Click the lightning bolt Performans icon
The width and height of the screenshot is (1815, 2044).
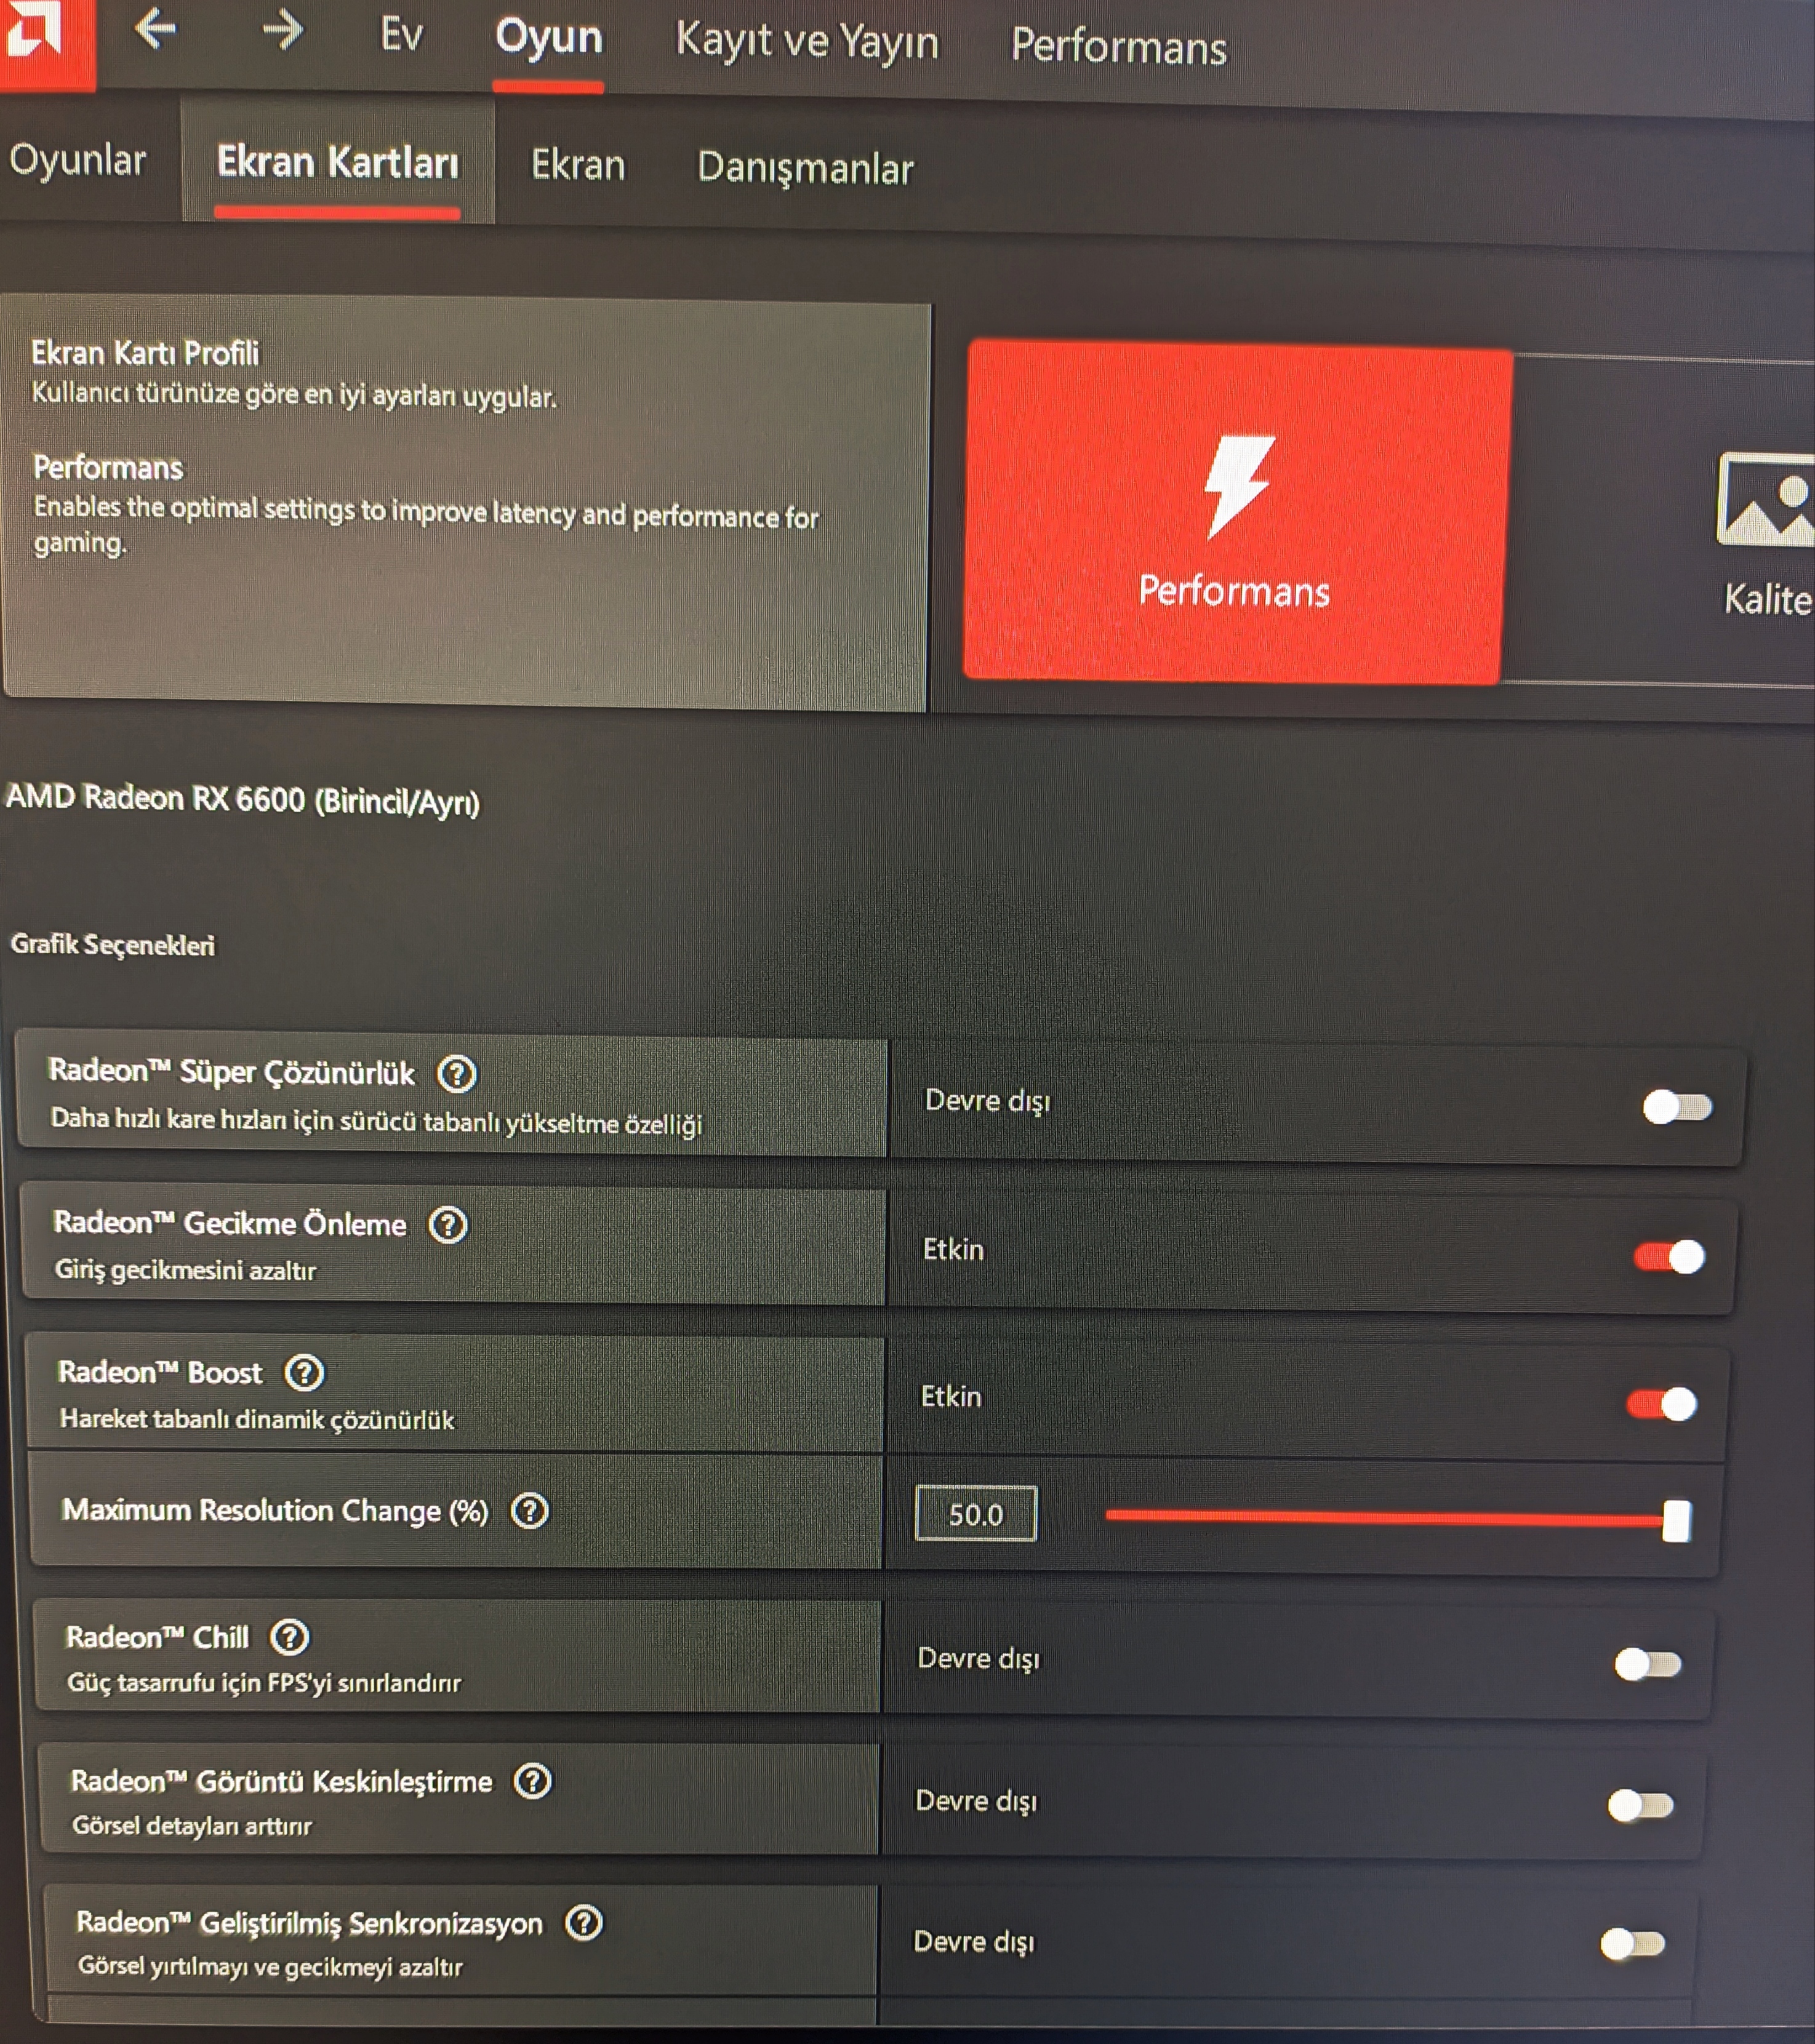tap(1239, 486)
